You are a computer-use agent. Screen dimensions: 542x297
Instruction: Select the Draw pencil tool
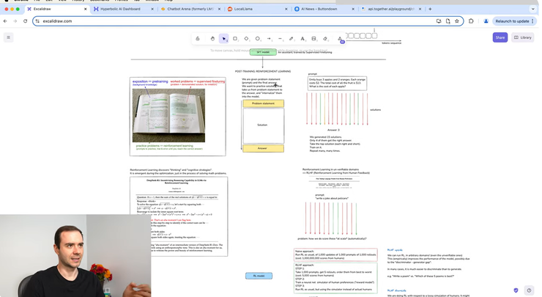[292, 39]
